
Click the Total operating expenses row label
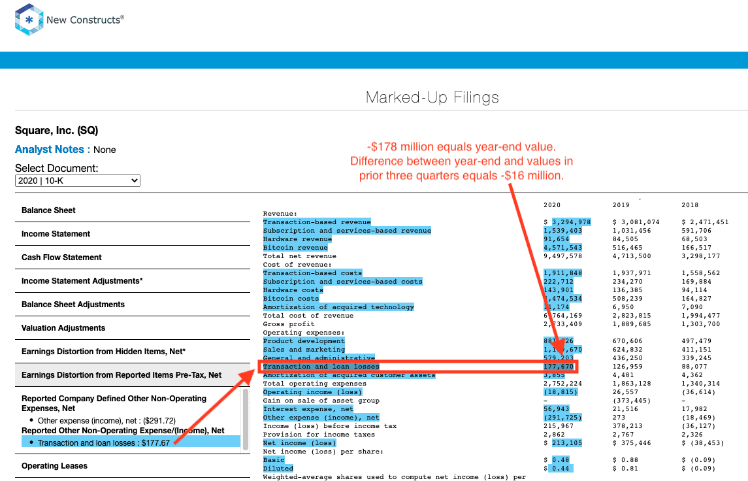315,384
